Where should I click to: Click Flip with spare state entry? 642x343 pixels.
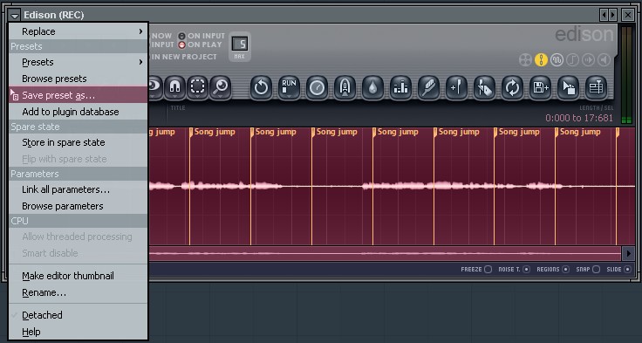[x=79, y=159]
